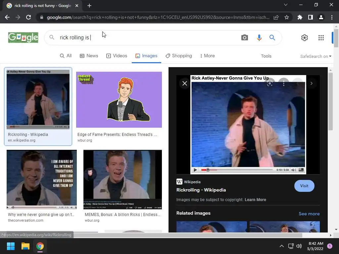Viewport: 339px width, 254px height.
Task: Close the rick rolling Google tab
Action: pos(77,6)
